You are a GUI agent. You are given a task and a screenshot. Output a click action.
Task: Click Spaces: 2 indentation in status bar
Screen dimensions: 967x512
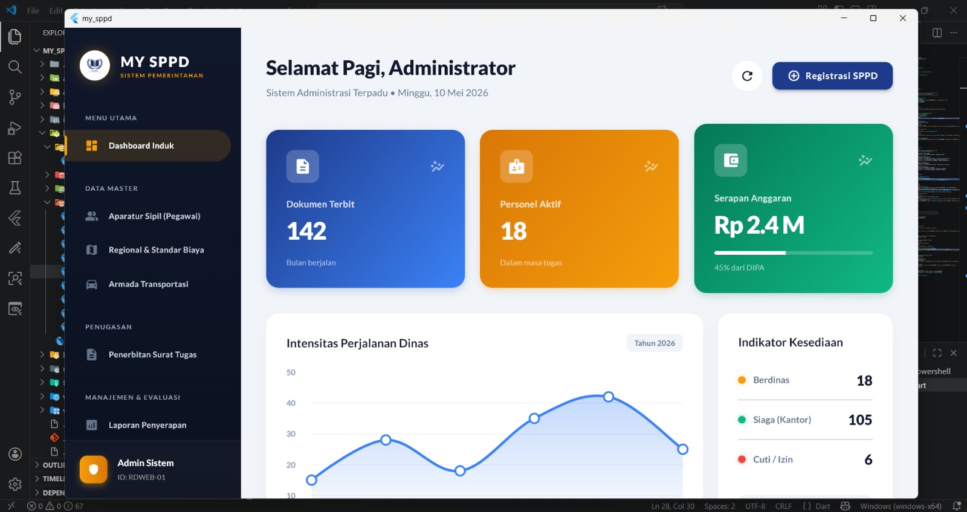click(x=719, y=506)
